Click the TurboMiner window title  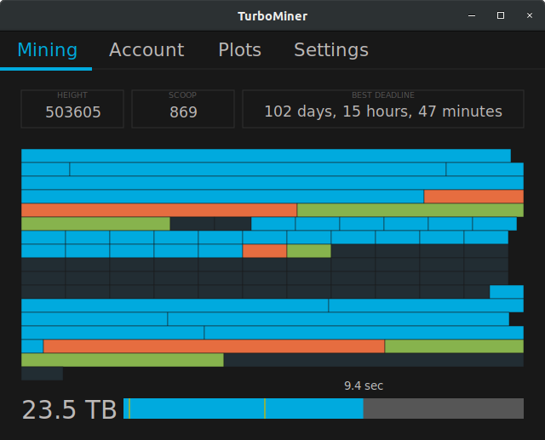[272, 16]
